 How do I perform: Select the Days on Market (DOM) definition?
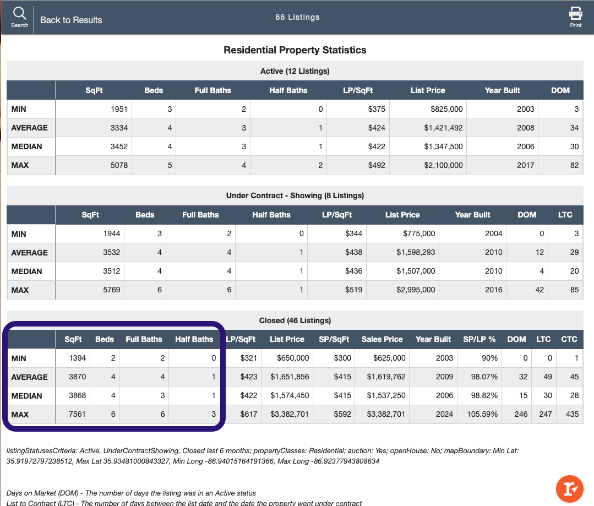131,493
